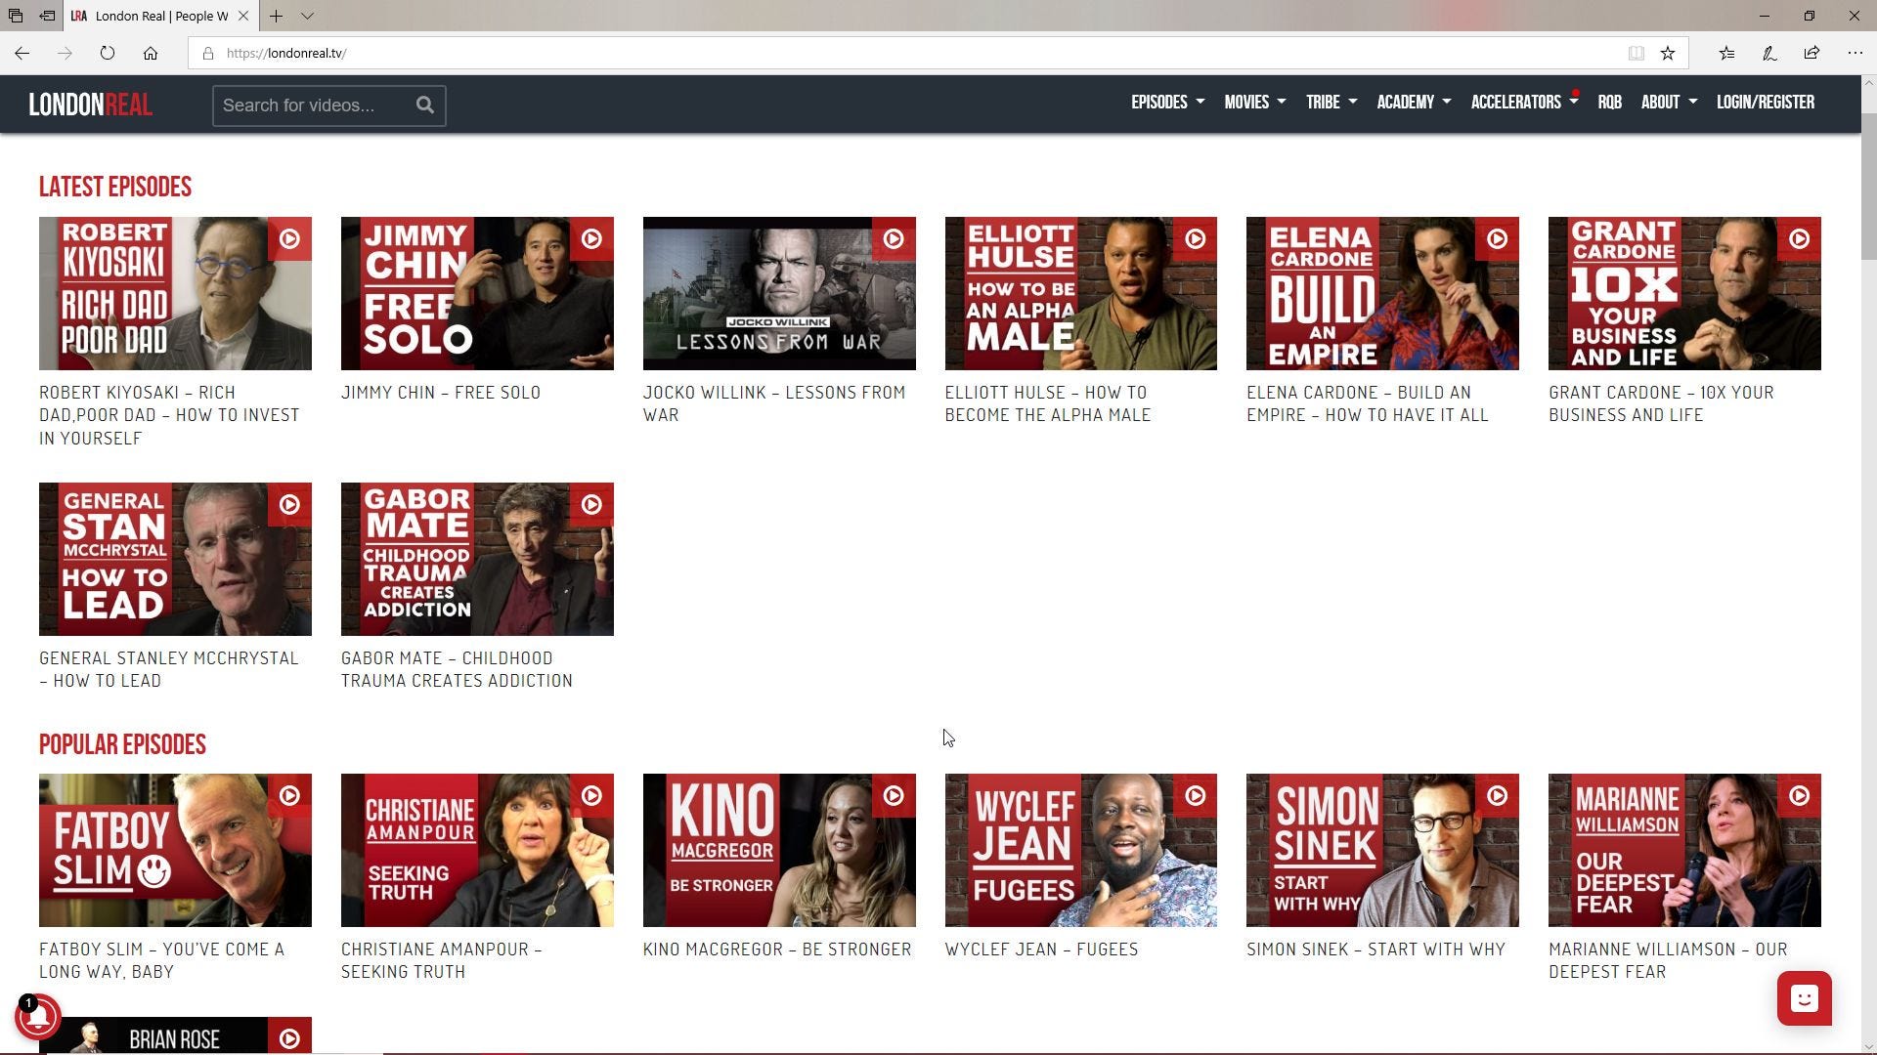Click browser Refresh button
This screenshot has width=1877, height=1055.
[108, 53]
